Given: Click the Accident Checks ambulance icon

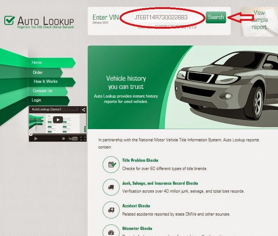Looking at the screenshot, I should pos(111,210).
